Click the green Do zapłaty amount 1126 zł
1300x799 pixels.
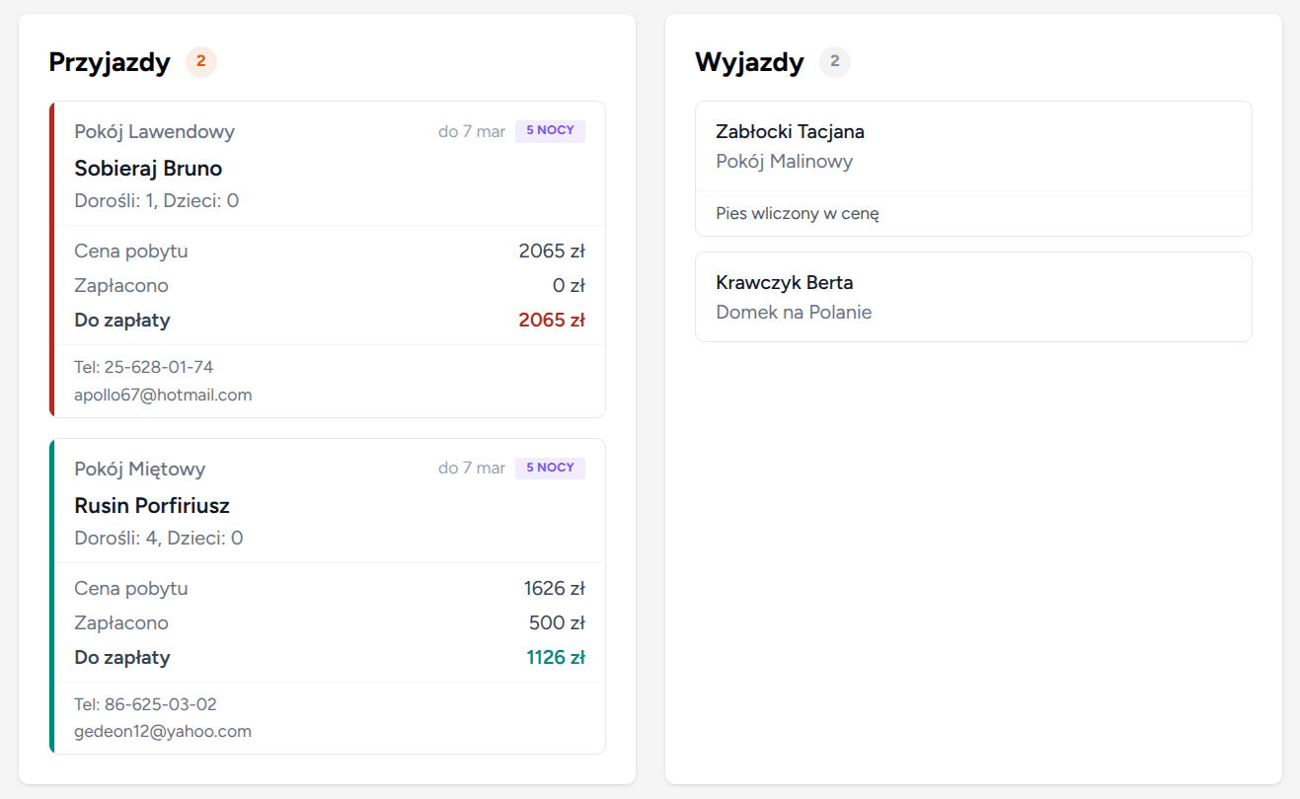click(553, 657)
